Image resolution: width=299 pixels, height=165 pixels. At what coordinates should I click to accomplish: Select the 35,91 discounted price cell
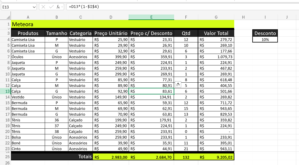tap(151, 143)
